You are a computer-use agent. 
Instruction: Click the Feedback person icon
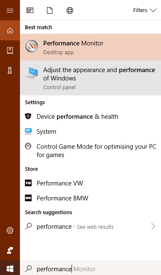click(10, 250)
